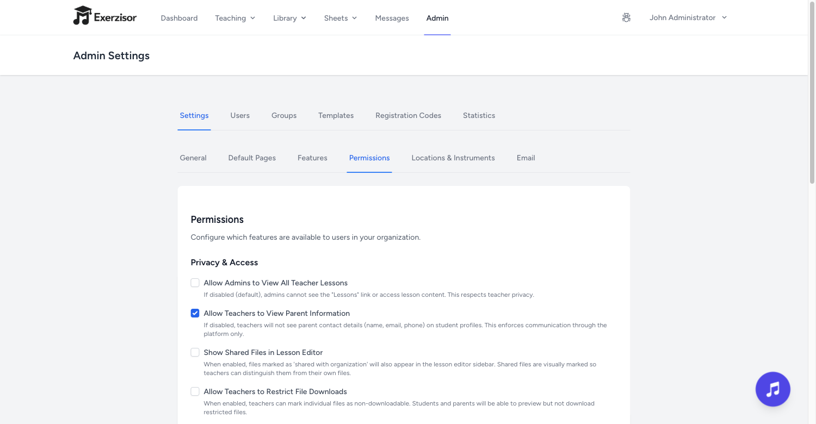Image resolution: width=816 pixels, height=424 pixels.
Task: Enable Show Shared Files in Lesson Editor
Action: pyautogui.click(x=195, y=352)
